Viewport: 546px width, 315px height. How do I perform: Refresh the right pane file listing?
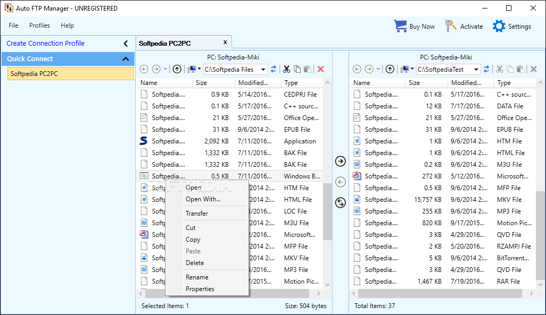(486, 69)
